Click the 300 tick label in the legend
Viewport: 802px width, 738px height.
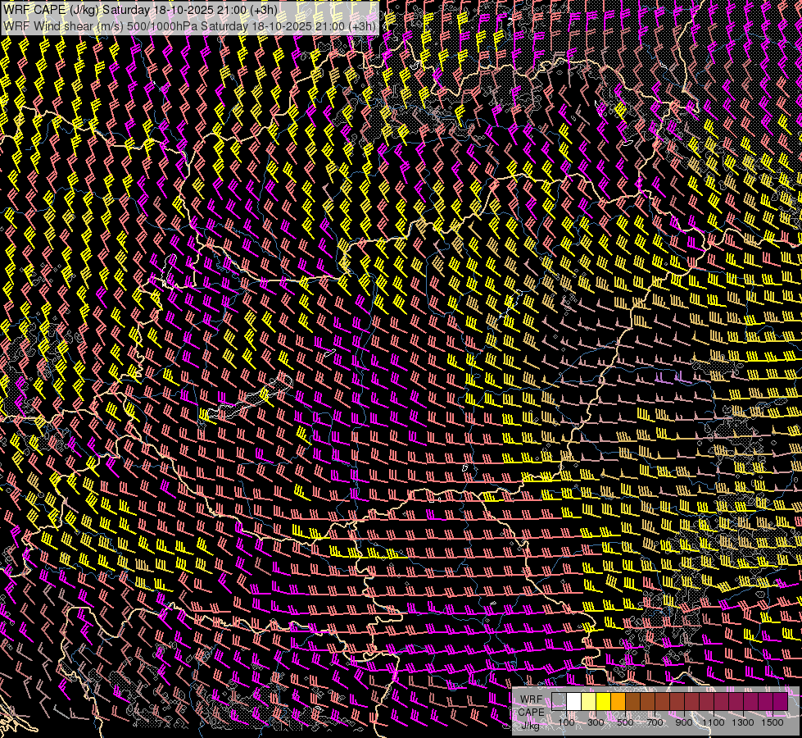(x=596, y=722)
